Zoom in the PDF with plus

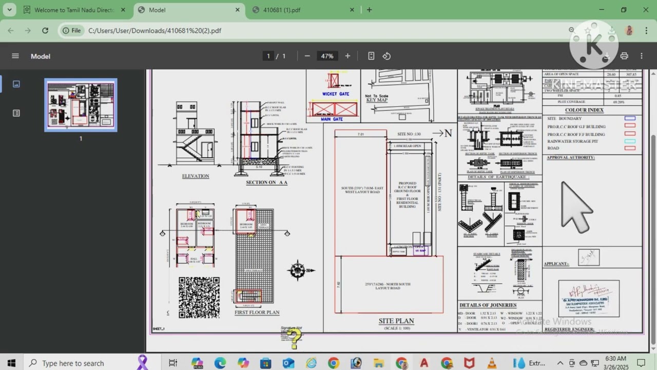347,56
